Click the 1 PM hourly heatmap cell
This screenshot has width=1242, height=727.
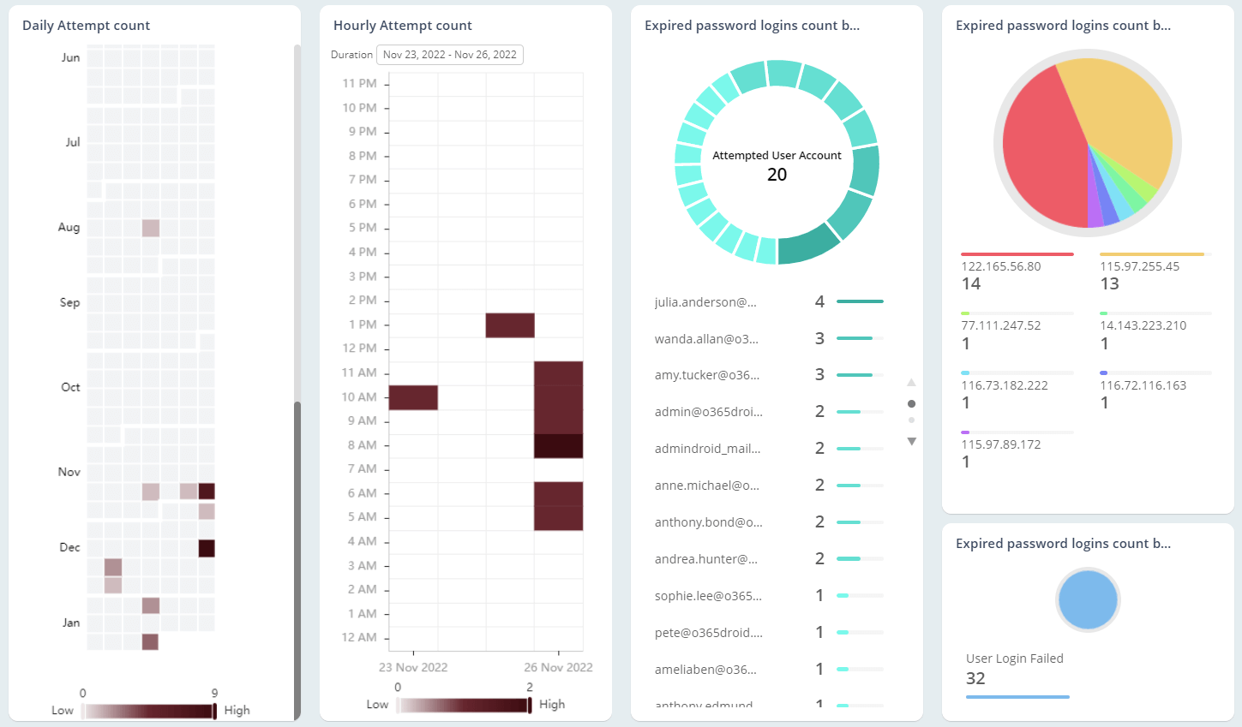tap(510, 325)
